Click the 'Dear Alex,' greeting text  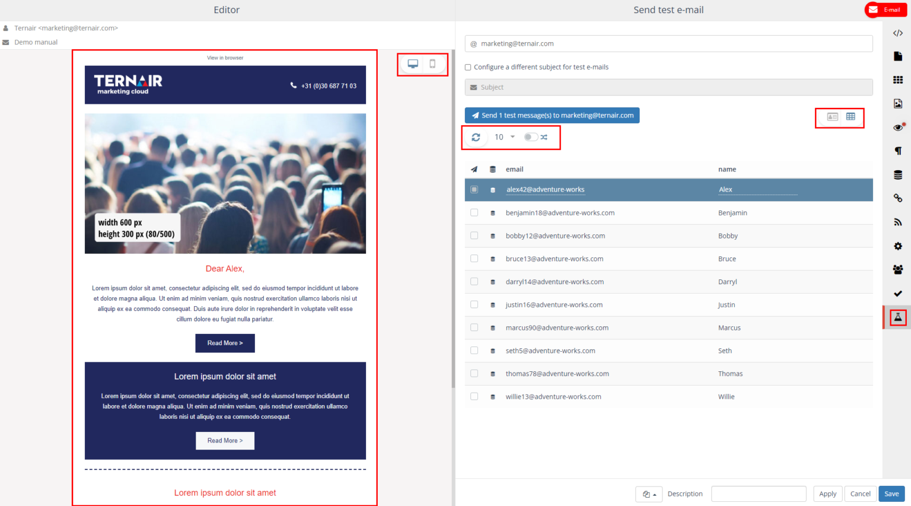225,269
